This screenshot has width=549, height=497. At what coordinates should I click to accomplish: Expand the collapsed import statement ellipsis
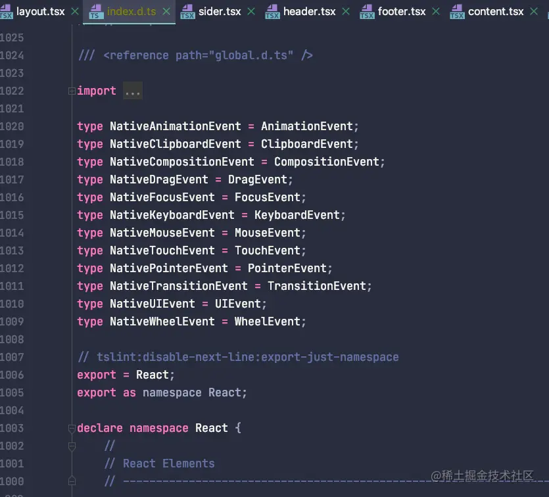point(131,91)
